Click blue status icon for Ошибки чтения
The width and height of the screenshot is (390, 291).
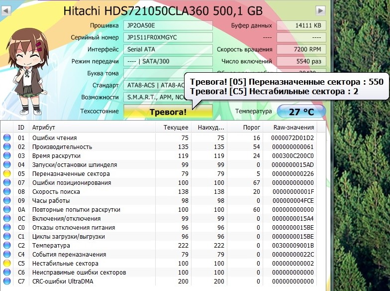[7, 138]
